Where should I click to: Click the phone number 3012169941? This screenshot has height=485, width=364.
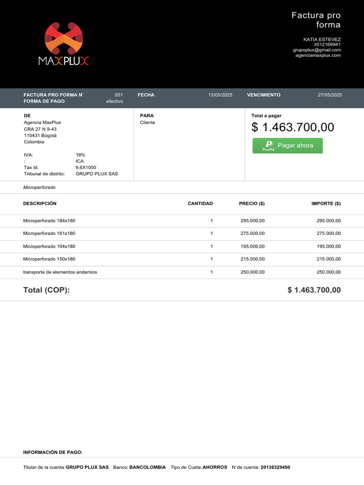pos(327,45)
